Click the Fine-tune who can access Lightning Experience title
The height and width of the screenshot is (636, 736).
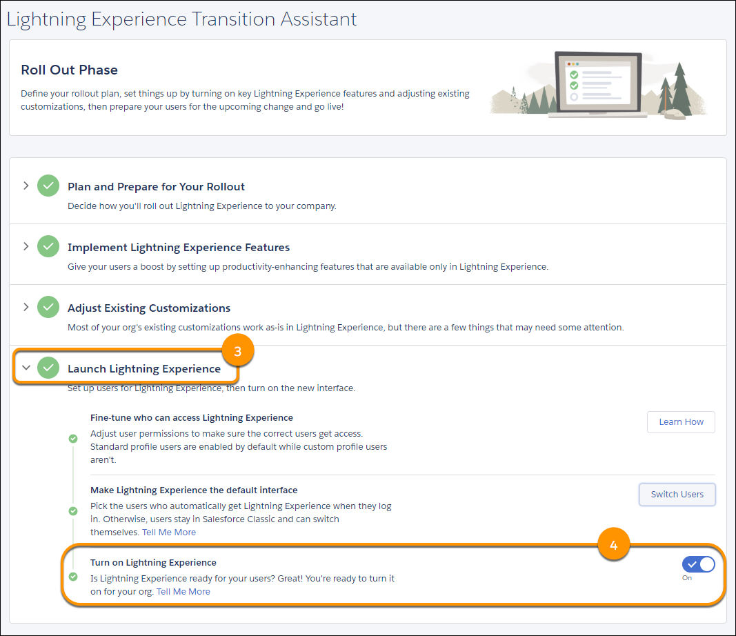[x=192, y=418]
